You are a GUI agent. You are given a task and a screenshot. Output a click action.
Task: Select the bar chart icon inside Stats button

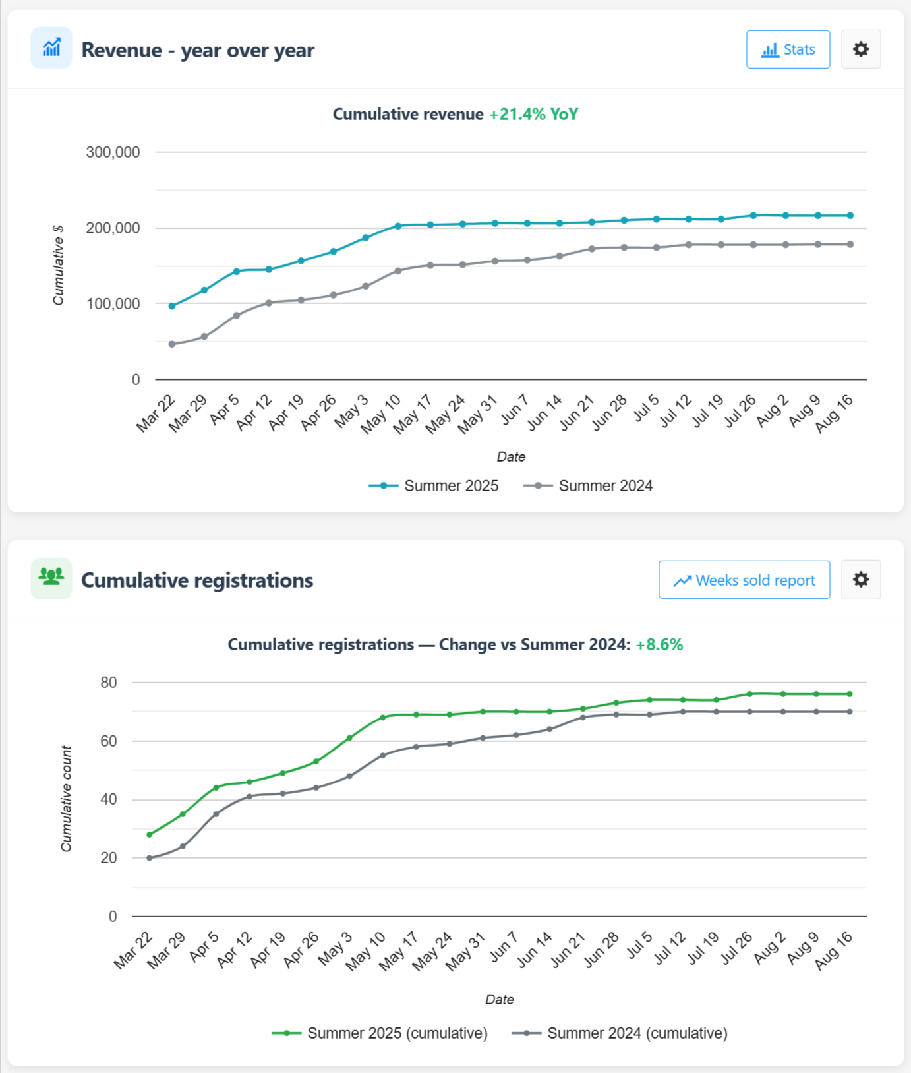pos(770,49)
